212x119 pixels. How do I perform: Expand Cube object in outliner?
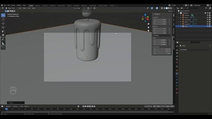pos(181,22)
